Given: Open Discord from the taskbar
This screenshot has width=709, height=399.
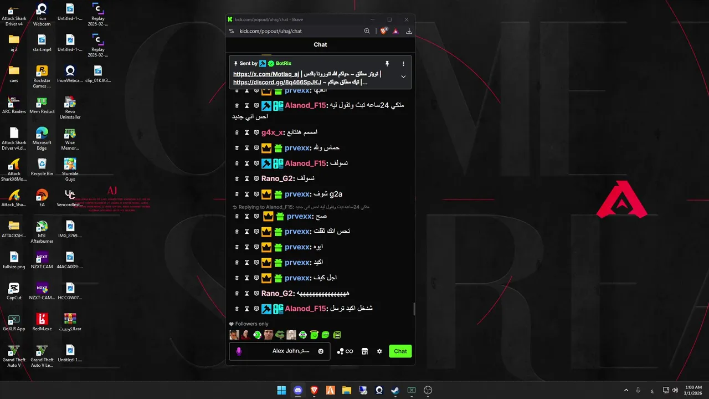Looking at the screenshot, I should click(x=298, y=390).
